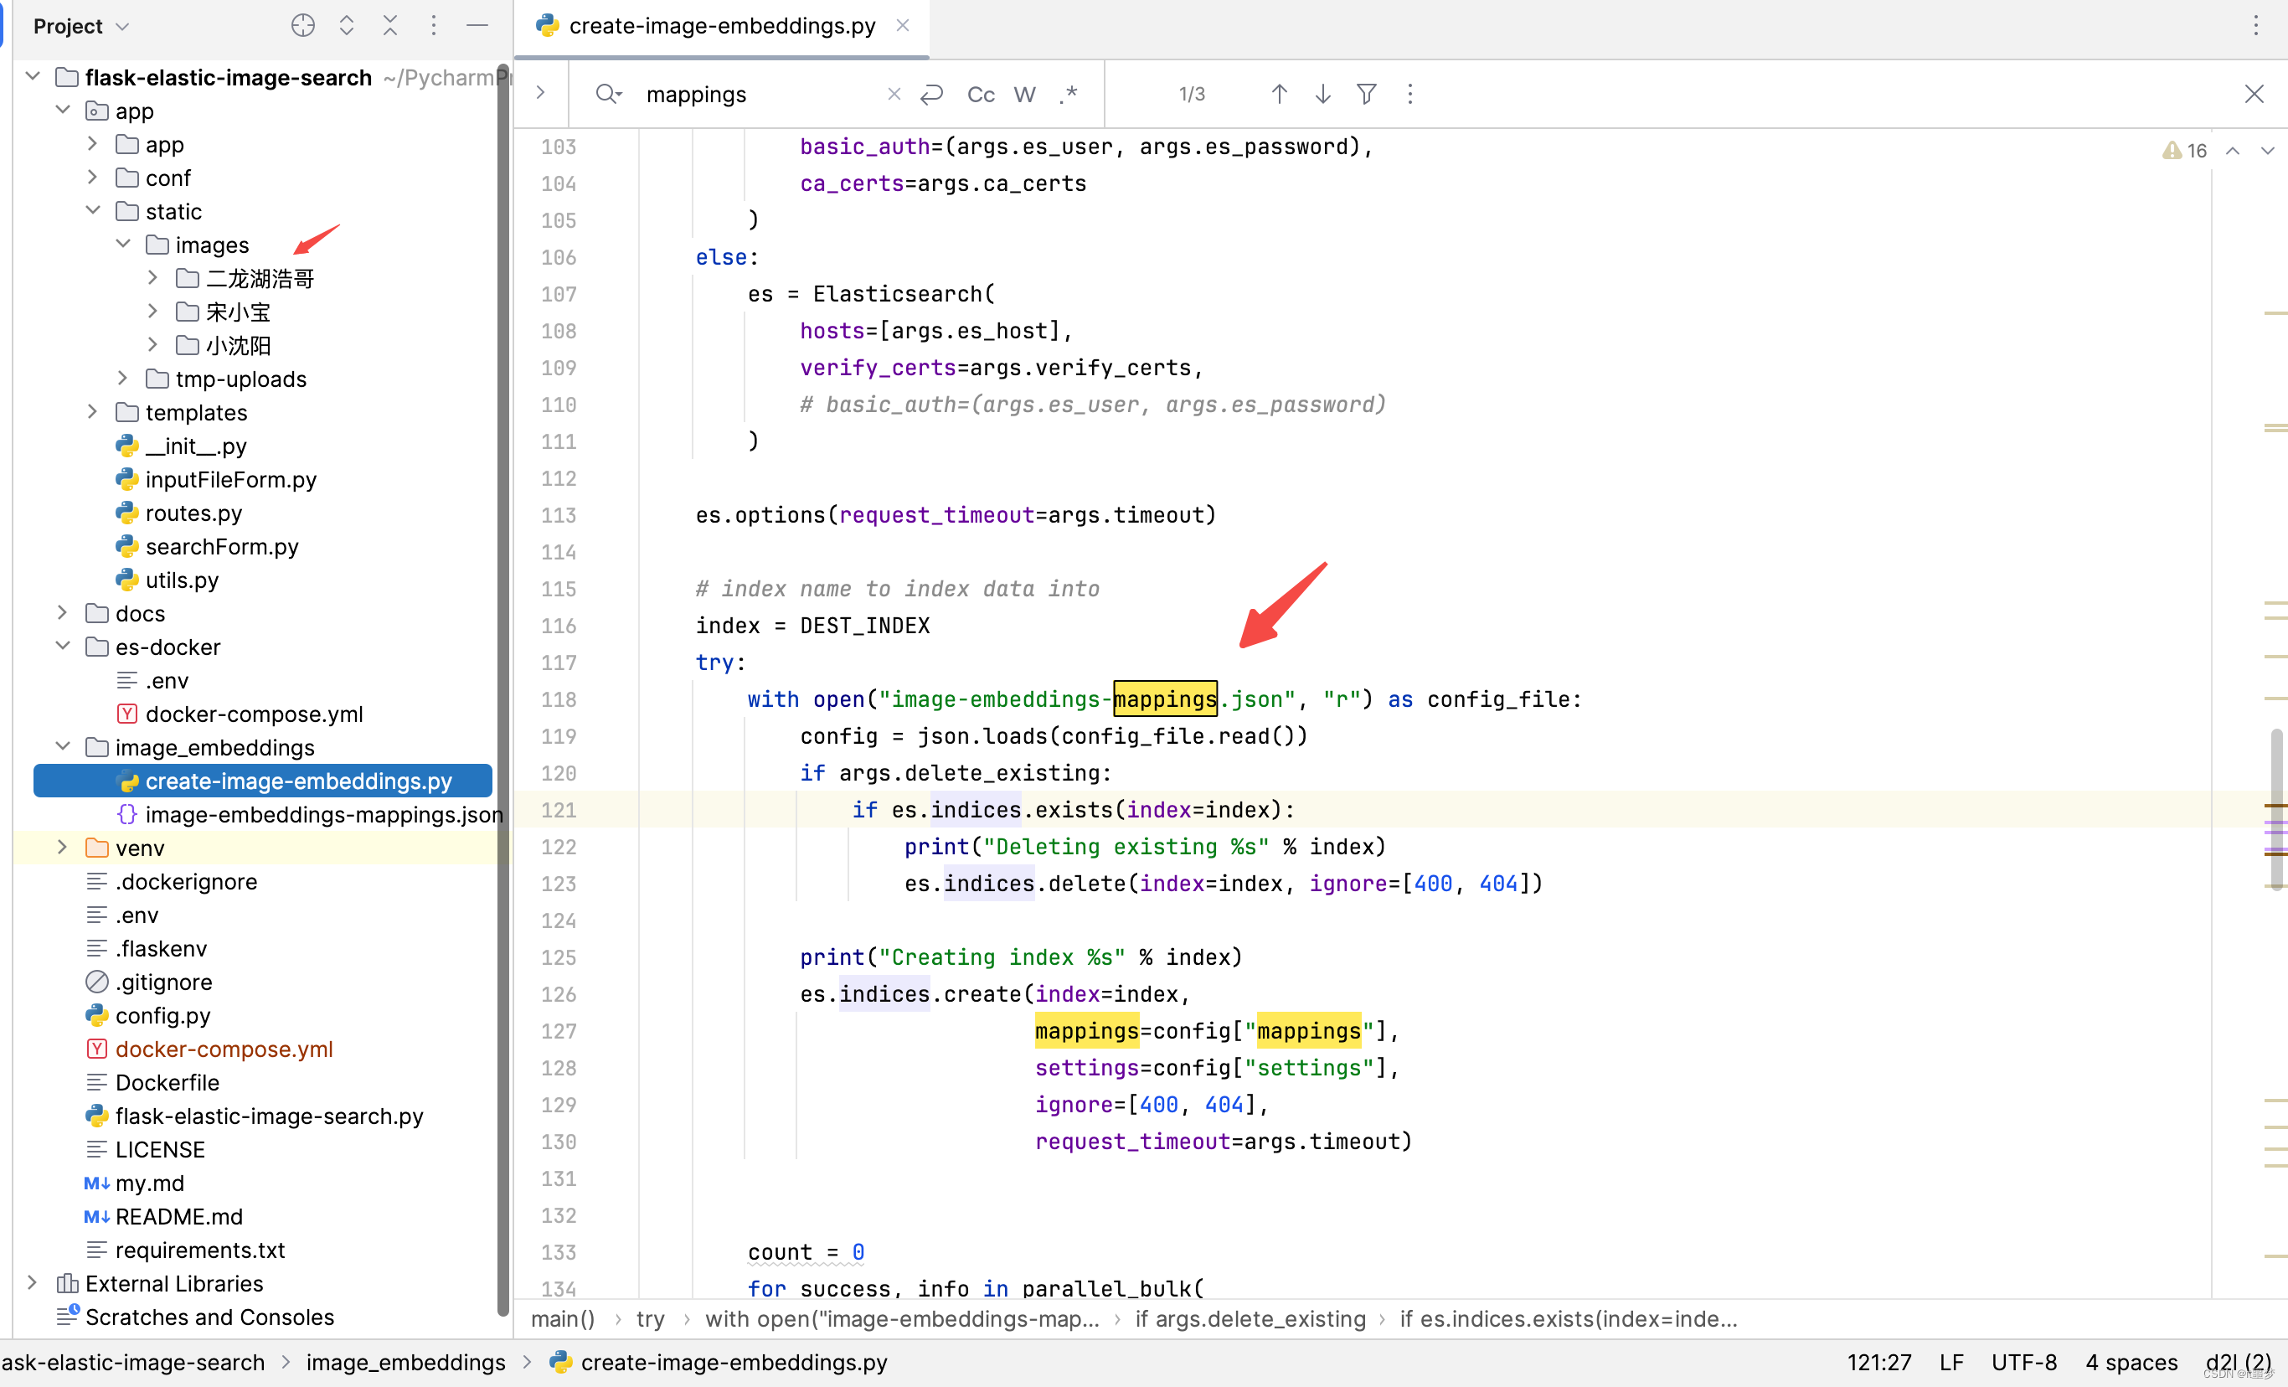This screenshot has width=2288, height=1387.
Task: Click the new line search icon
Action: tap(932, 94)
